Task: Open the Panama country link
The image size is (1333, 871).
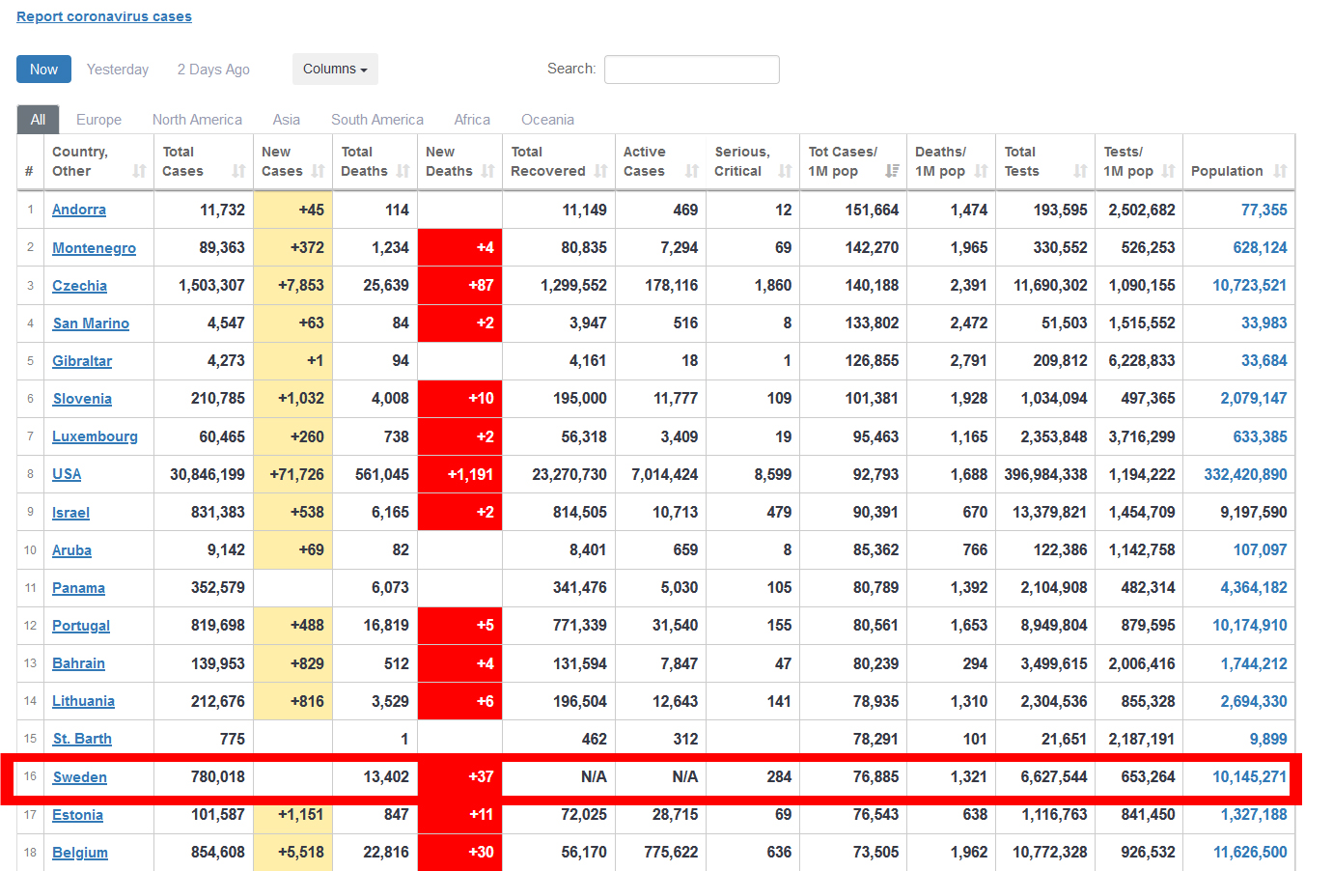Action: 78,588
